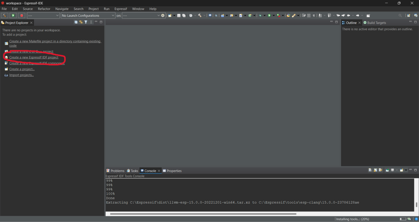Click the Clear Console icon
This screenshot has width=419, height=222.
pyautogui.click(x=370, y=170)
